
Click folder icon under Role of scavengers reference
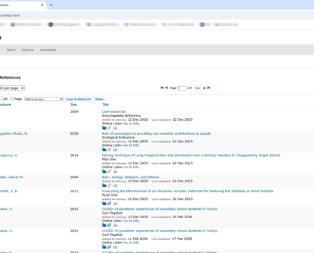point(104,150)
